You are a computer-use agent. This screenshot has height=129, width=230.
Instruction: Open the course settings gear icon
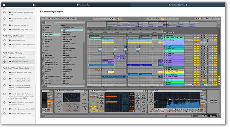click(x=34, y=5)
